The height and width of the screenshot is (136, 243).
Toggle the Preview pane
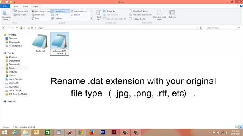pos(20,11)
